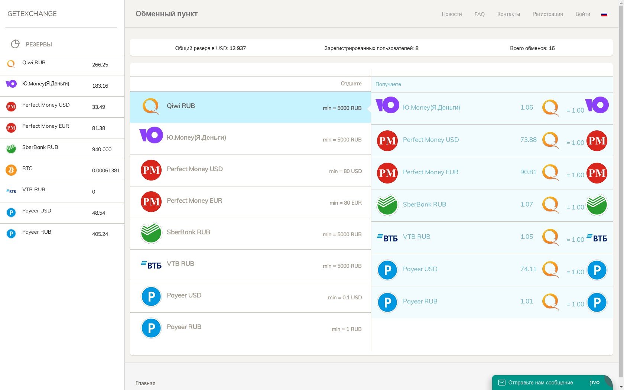Click the Всего обменов statistic
624x390 pixels.
coord(532,48)
